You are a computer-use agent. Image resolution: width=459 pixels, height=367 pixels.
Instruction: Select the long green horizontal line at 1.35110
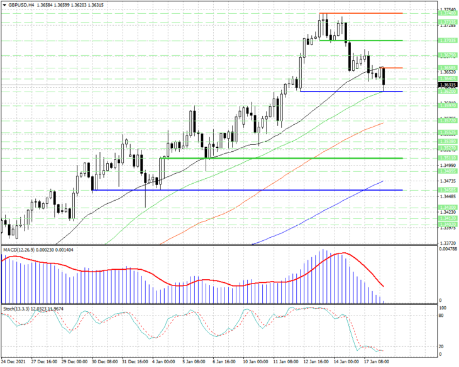tap(281, 158)
